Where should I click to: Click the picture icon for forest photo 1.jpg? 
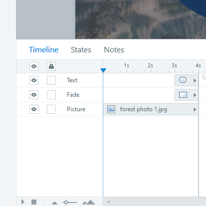(111, 109)
